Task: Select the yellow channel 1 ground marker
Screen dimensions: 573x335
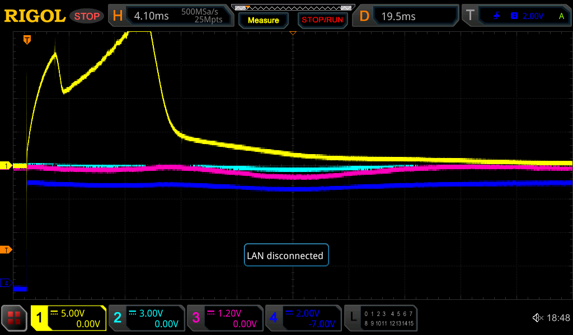Action: click(x=6, y=166)
